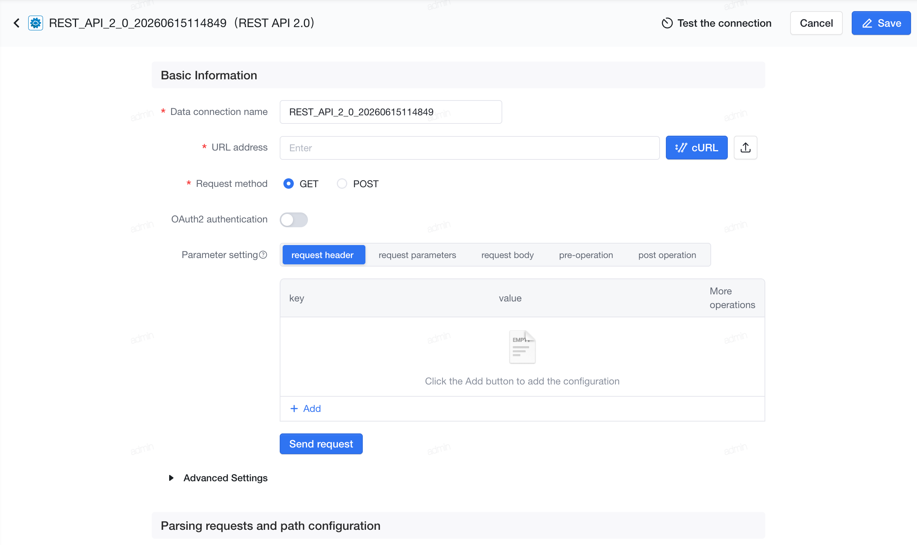The width and height of the screenshot is (917, 545).
Task: Enable the OAuth2 authentication switch
Action: pos(294,219)
